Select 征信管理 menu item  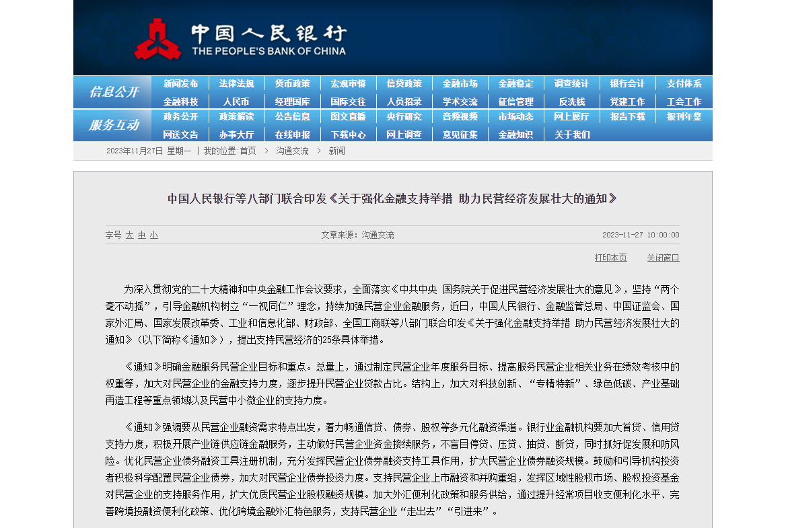tap(515, 102)
